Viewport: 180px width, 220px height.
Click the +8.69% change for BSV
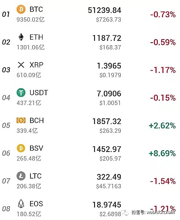(x=162, y=153)
